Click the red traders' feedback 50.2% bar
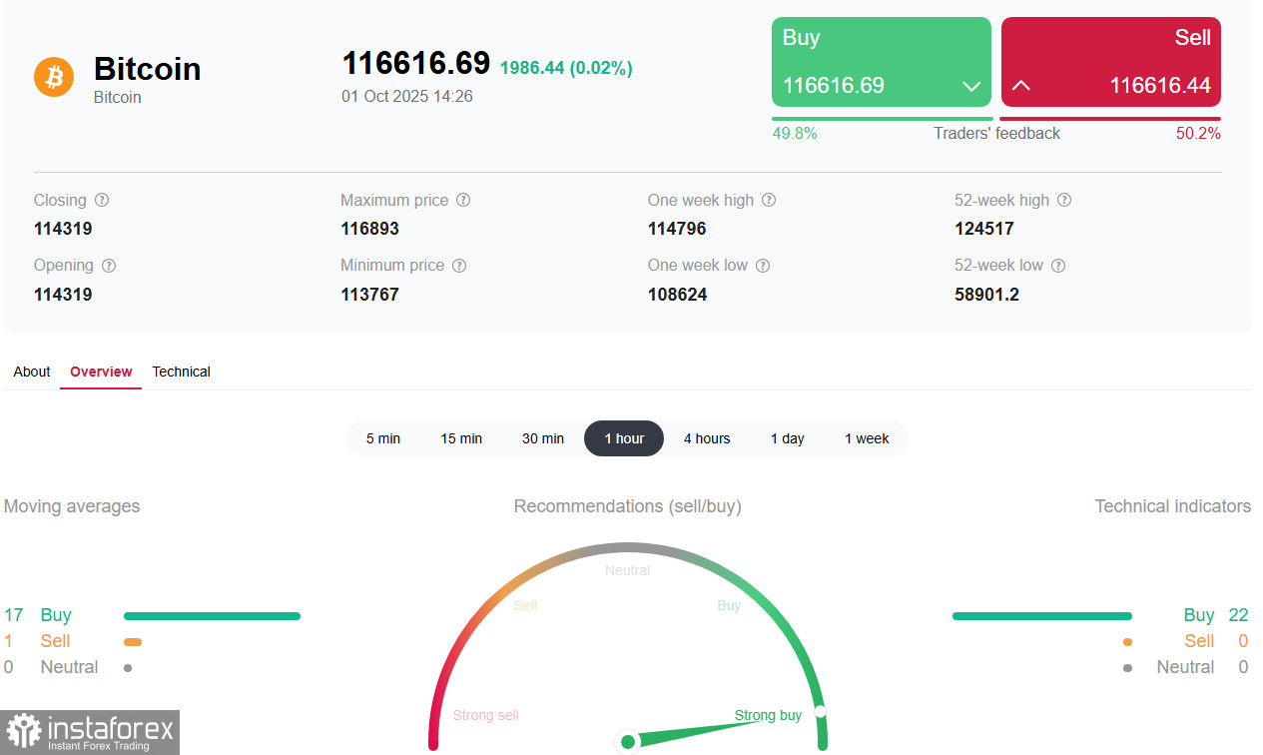1263x755 pixels. point(1110,119)
